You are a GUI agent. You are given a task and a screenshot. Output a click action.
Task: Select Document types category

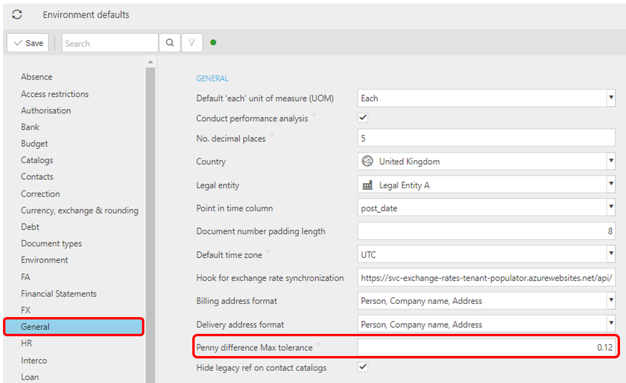(51, 243)
